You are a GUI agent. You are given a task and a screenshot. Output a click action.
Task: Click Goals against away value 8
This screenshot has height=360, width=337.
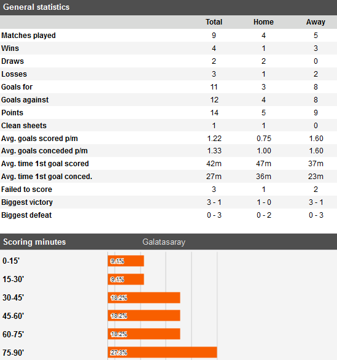coord(316,100)
